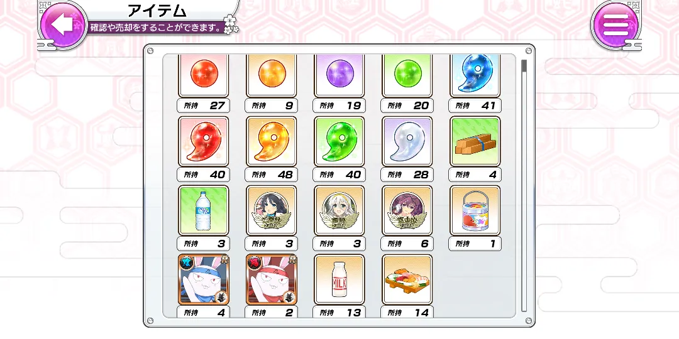Choose the orange magatama item
The image size is (679, 339).
(x=272, y=141)
